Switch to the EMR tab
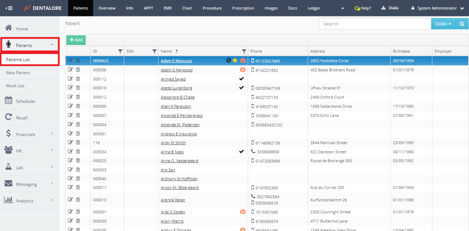The image size is (469, 231). tap(168, 8)
